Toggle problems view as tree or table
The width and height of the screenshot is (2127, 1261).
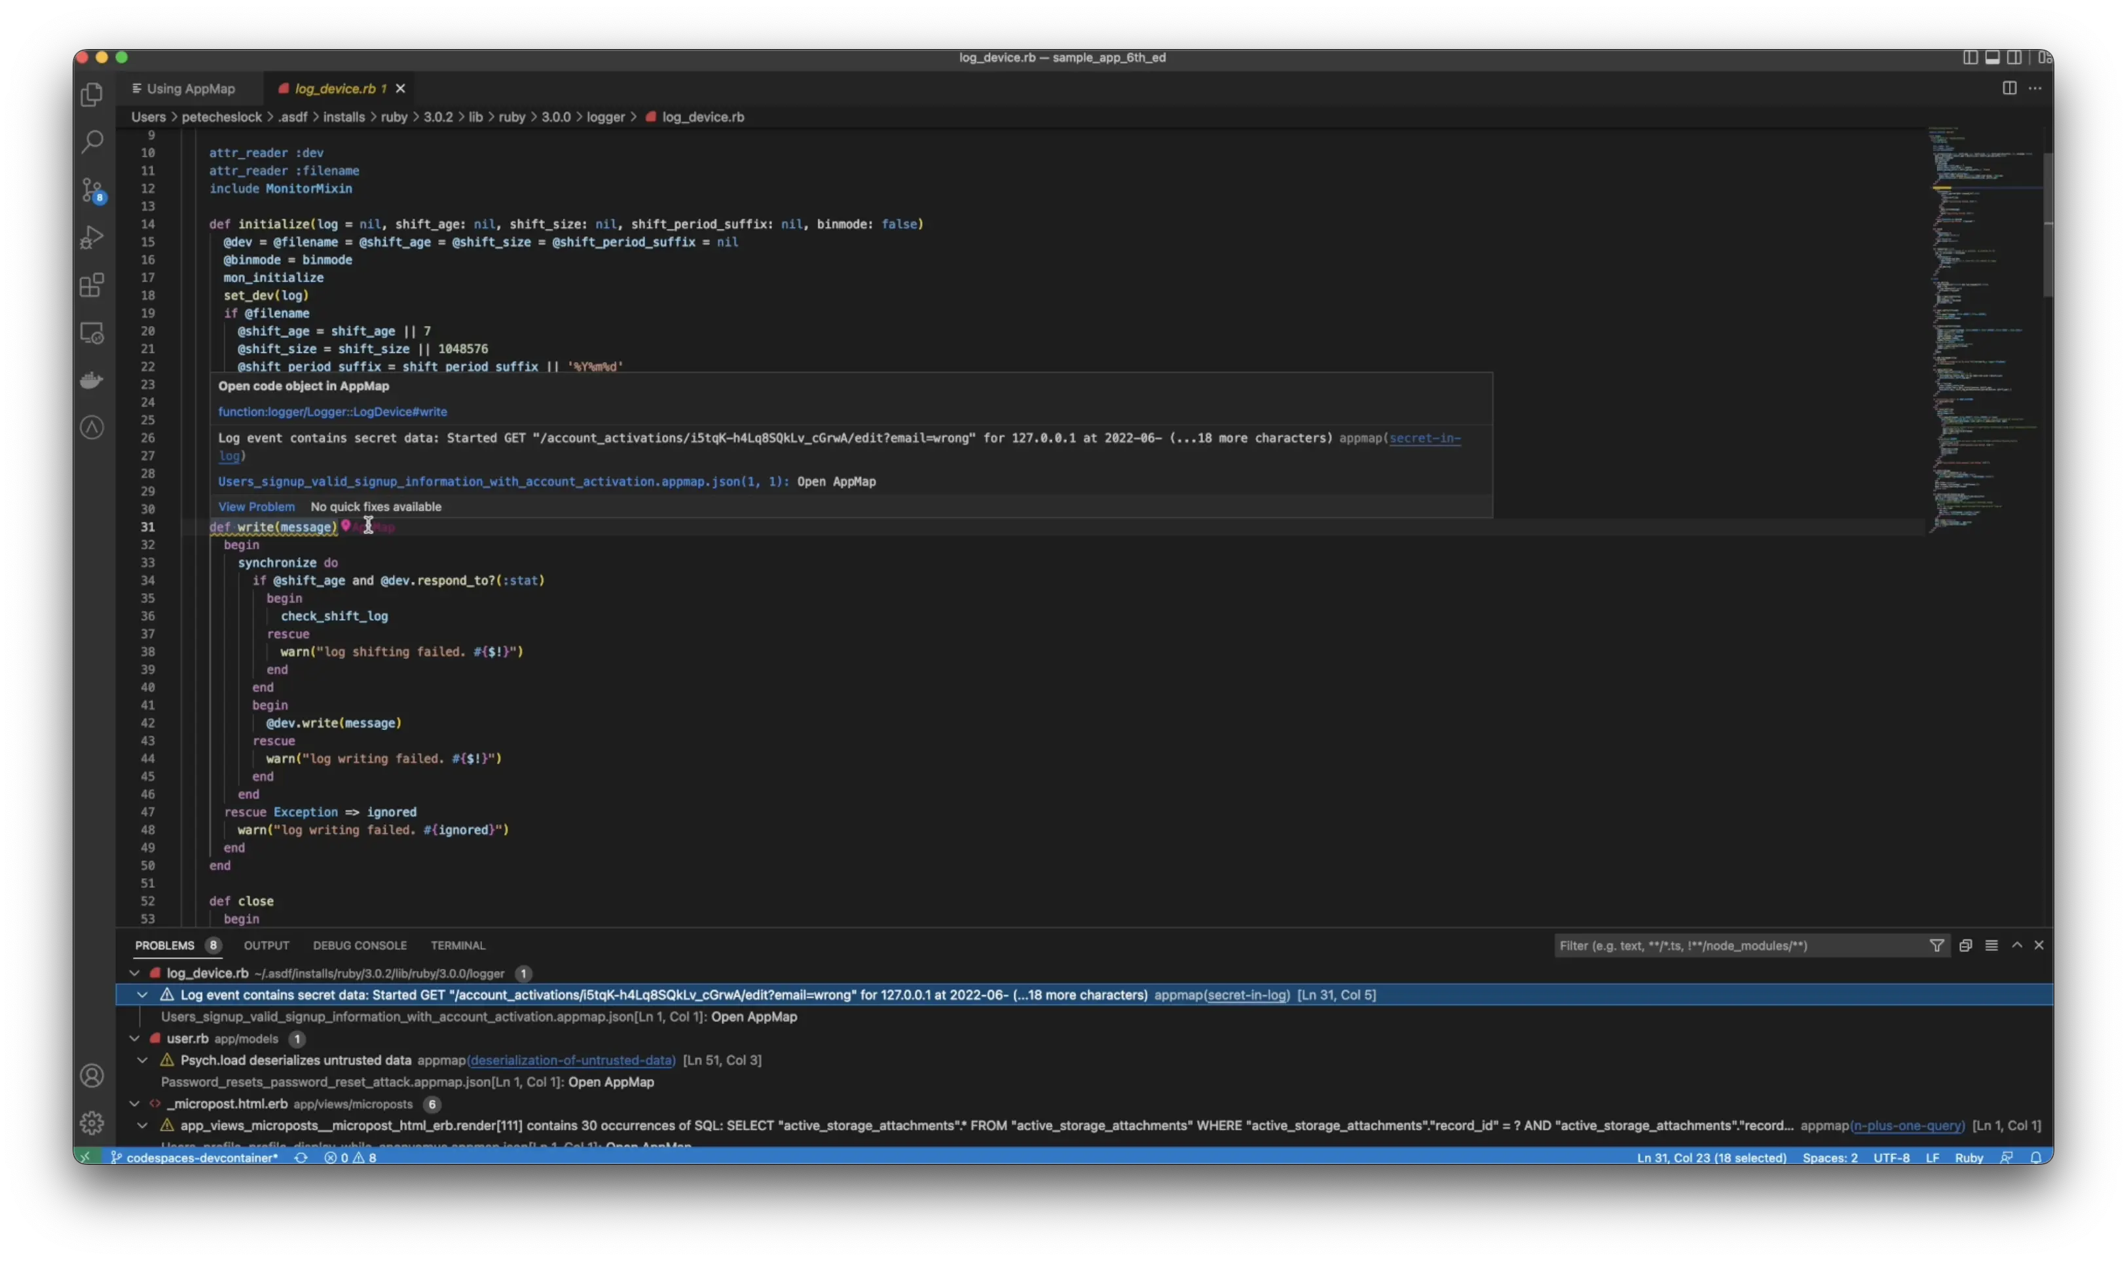pos(1991,945)
